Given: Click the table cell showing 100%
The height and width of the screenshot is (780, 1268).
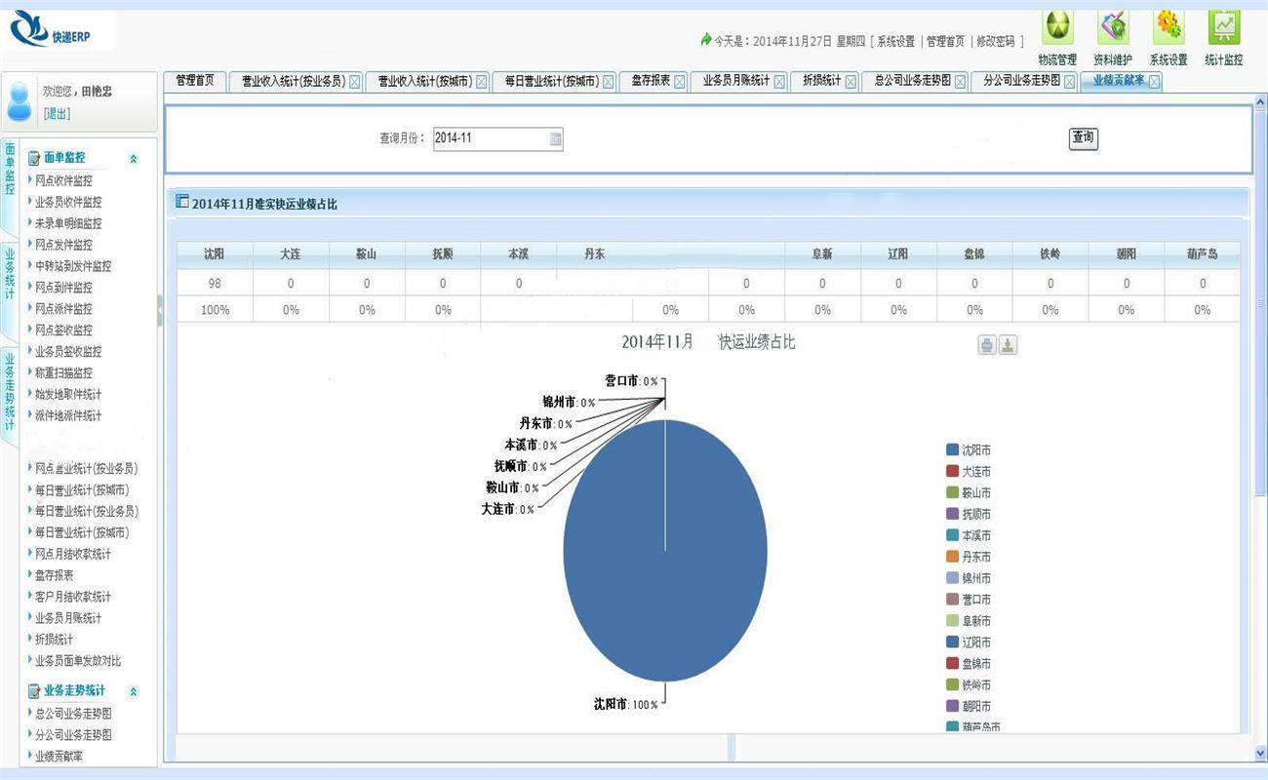Looking at the screenshot, I should [215, 310].
